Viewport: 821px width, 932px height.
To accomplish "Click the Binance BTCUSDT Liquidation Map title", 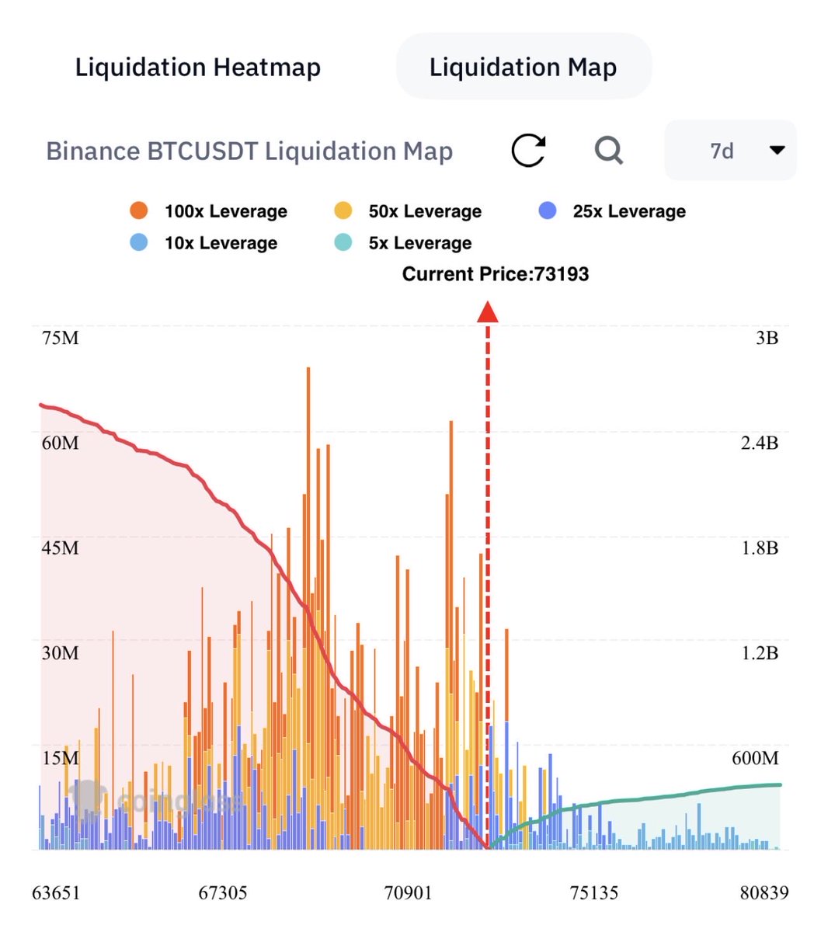I will coord(250,151).
